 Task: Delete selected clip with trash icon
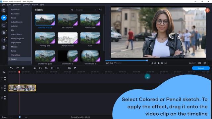pyautogui.click(x=23, y=68)
